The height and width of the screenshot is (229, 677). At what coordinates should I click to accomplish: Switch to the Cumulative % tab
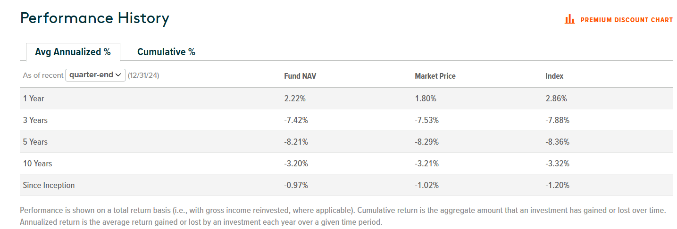click(166, 52)
